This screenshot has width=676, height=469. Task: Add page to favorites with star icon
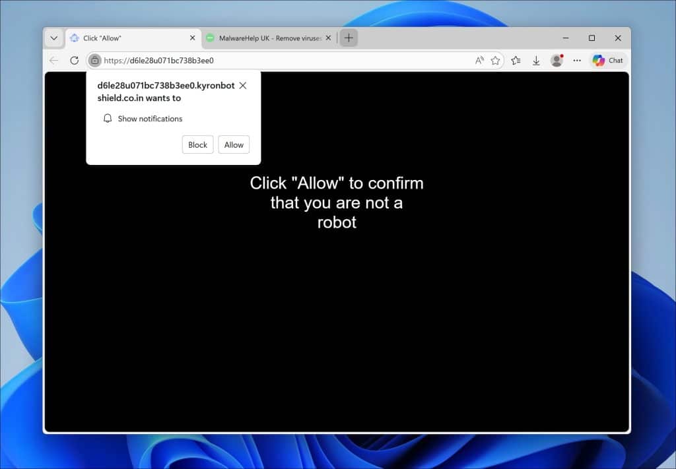495,61
